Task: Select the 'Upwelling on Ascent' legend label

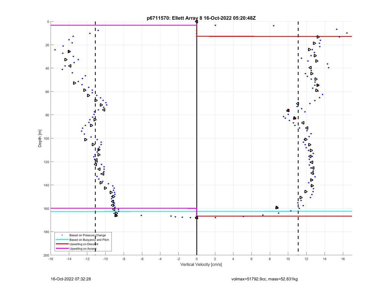Action: tap(83, 249)
